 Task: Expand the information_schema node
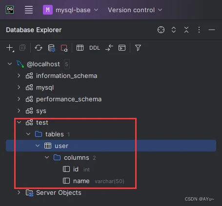coord(19,75)
